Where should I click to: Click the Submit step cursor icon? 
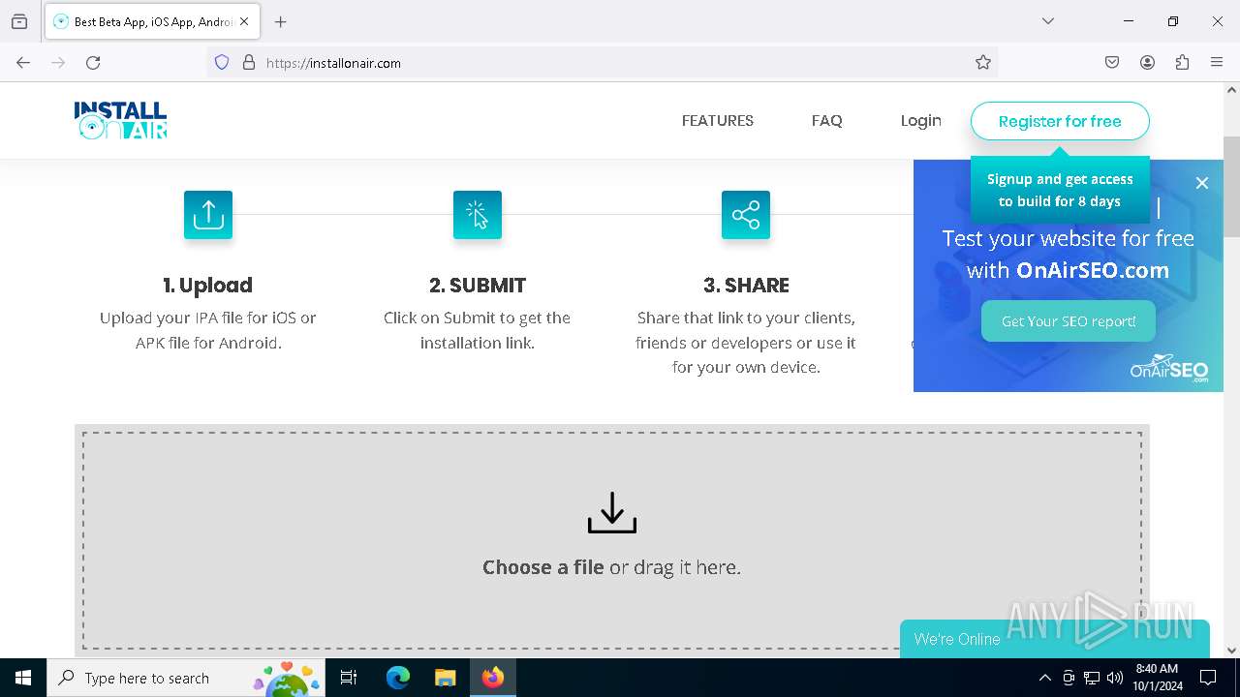point(478,215)
